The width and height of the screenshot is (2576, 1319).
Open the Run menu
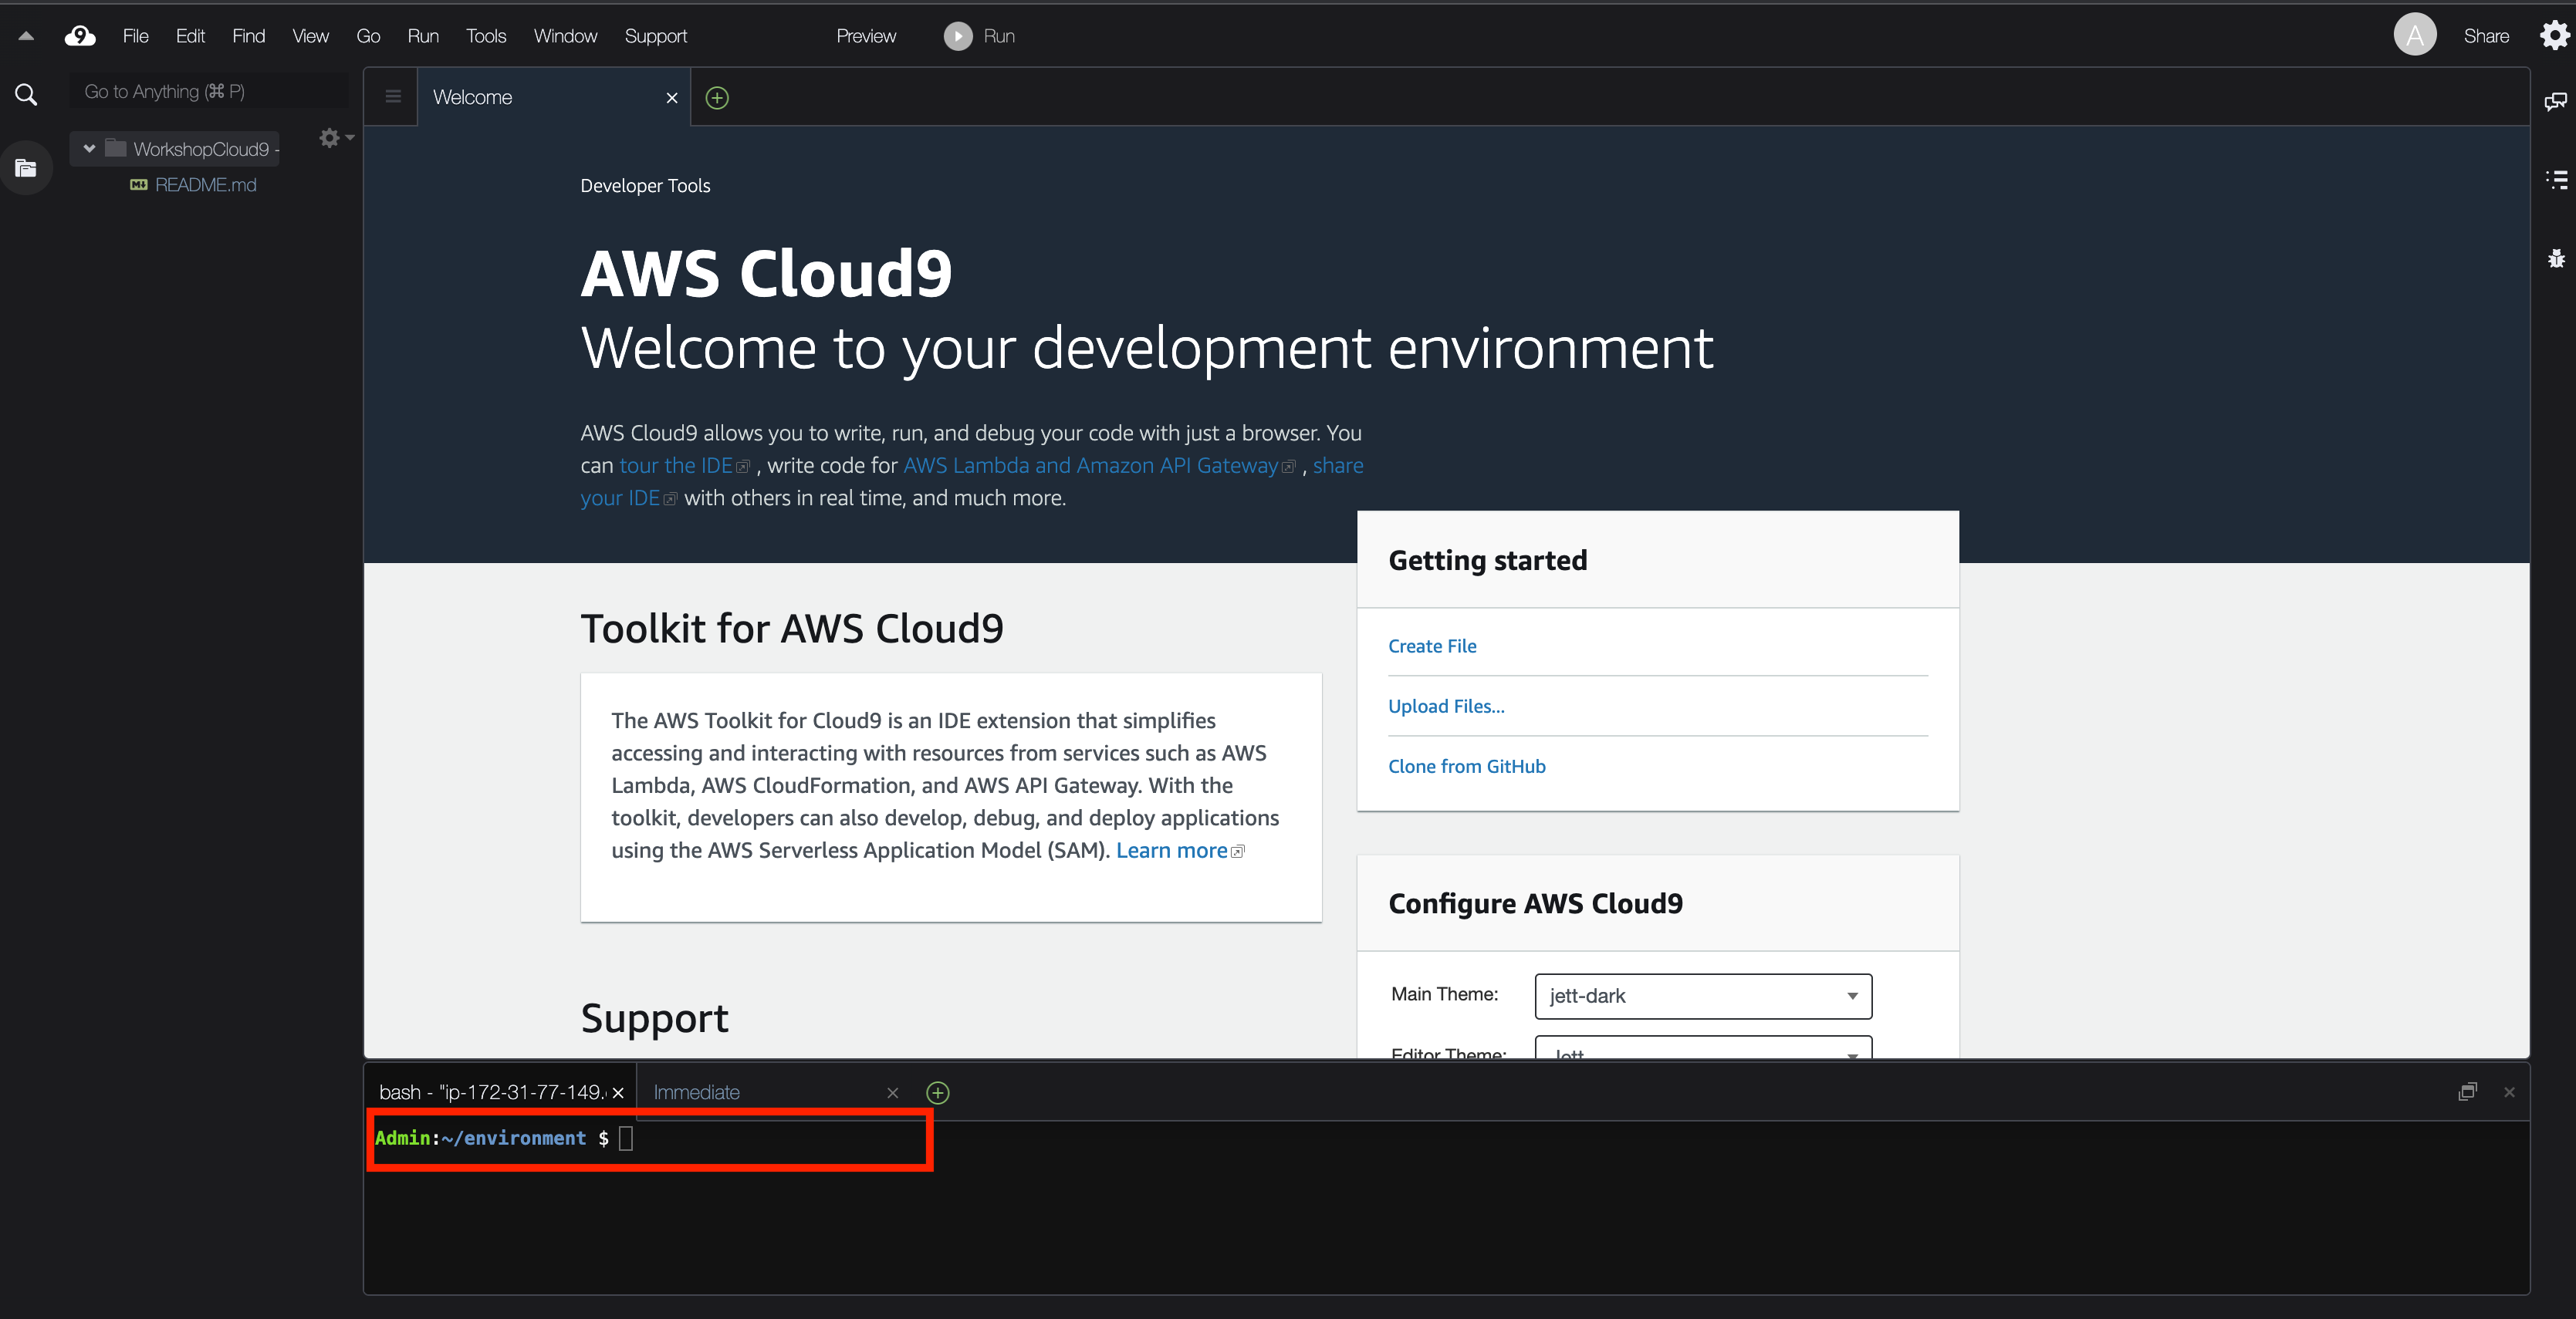(423, 36)
